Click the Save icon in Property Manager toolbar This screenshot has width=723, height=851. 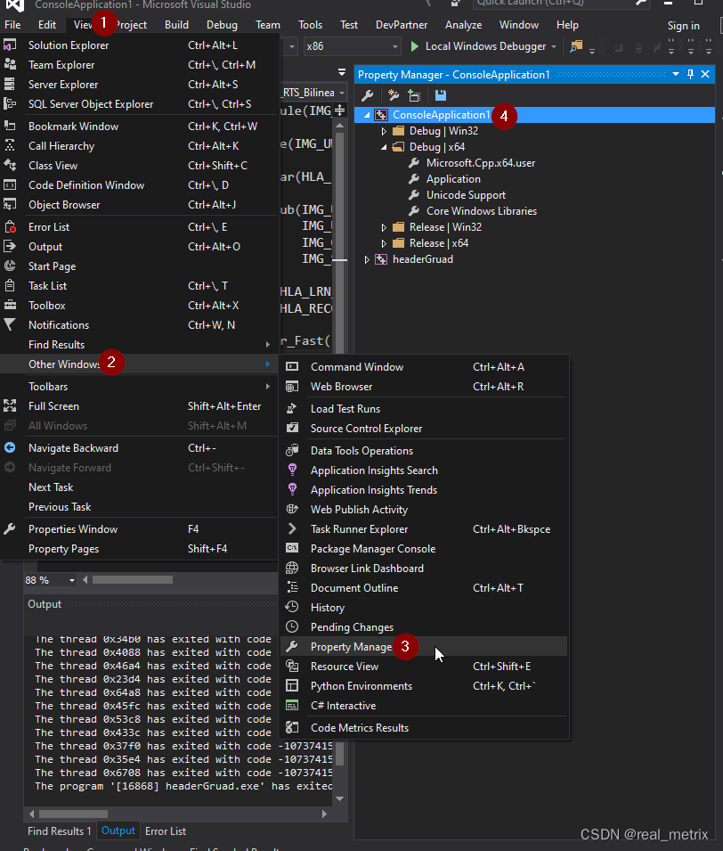tap(441, 95)
